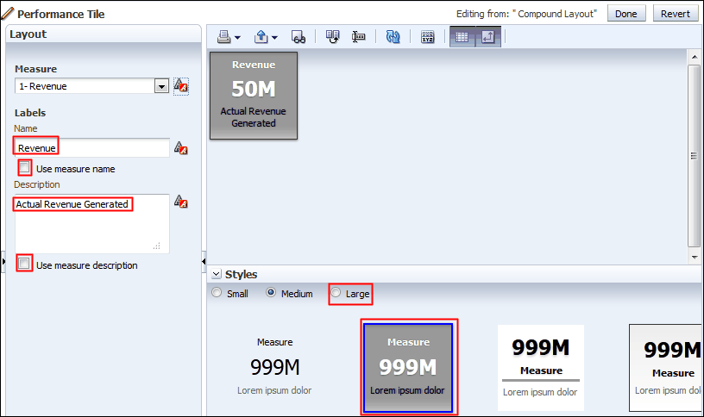Click format icon next to Description field
This screenshot has height=417, width=704.
[180, 202]
